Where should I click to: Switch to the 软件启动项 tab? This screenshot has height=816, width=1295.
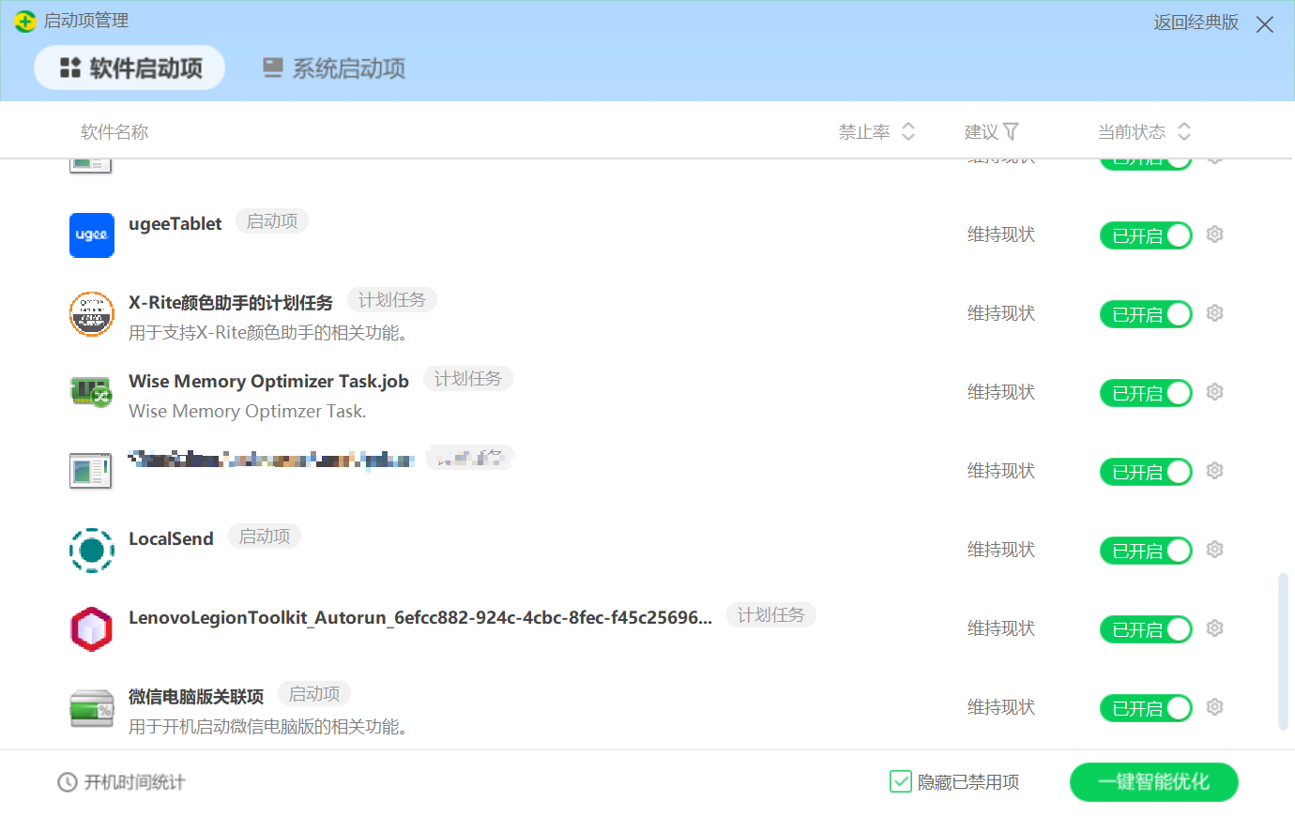tap(129, 68)
